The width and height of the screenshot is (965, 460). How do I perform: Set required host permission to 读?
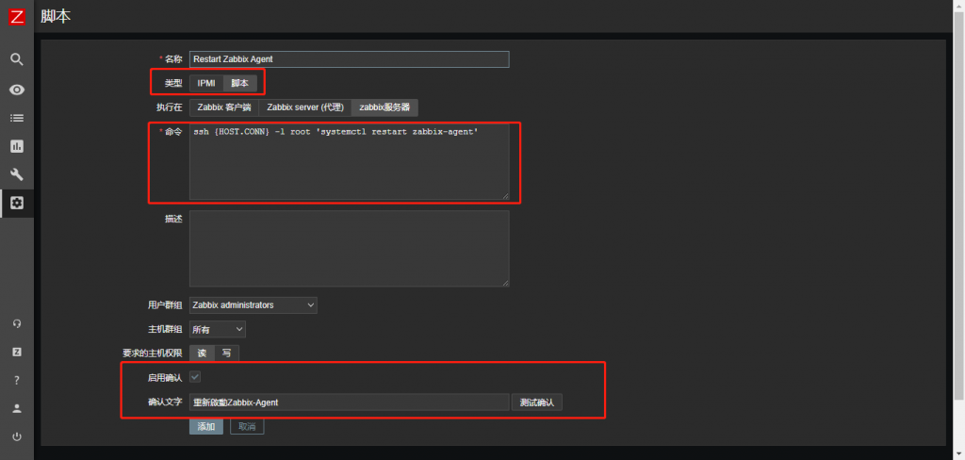[x=202, y=353]
